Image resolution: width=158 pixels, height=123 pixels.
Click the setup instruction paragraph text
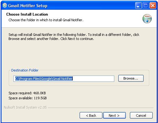coord(74,37)
